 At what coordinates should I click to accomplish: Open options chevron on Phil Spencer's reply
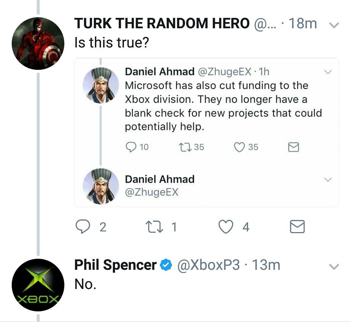[x=334, y=267]
